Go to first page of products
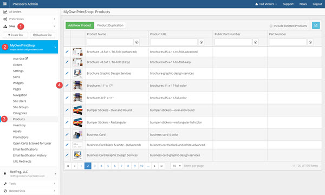The width and height of the screenshot is (325, 195). pyautogui.click(x=68, y=166)
